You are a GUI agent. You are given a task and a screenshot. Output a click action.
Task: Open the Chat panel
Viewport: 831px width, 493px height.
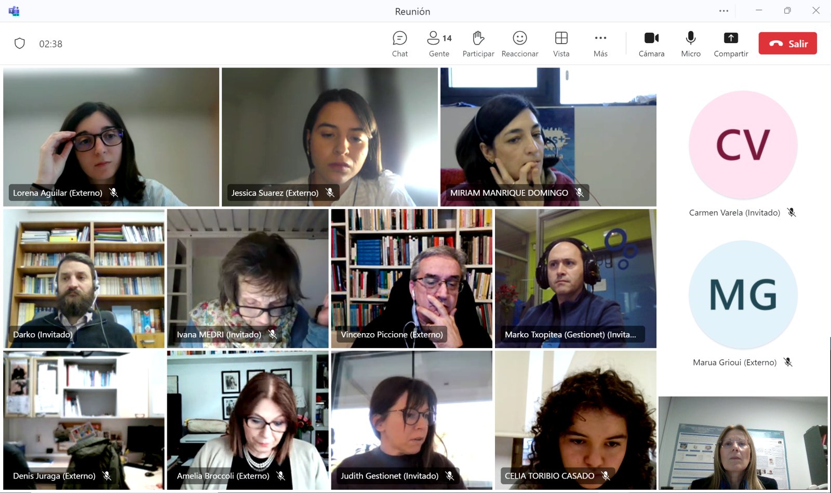pos(400,44)
